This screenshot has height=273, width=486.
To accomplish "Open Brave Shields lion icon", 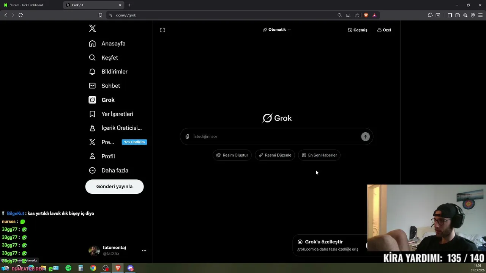I will [x=366, y=15].
